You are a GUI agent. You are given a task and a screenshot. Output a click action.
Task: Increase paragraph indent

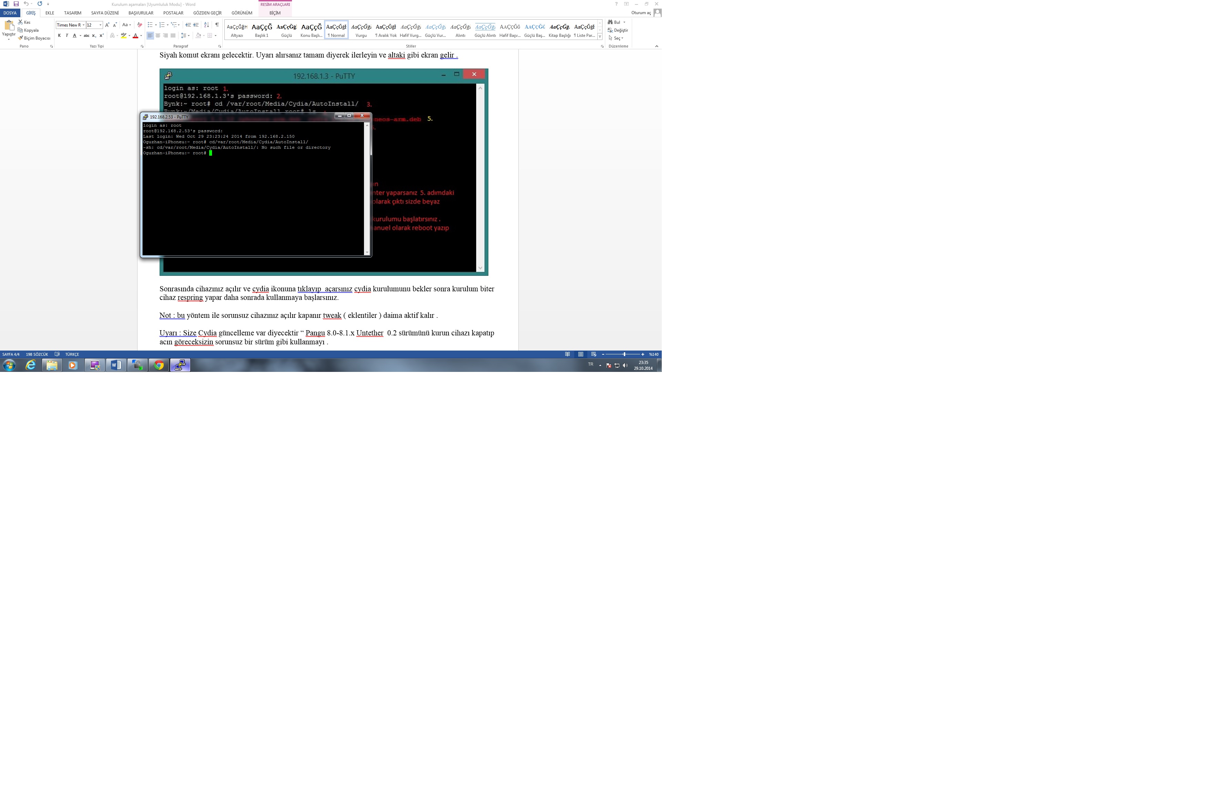click(196, 25)
